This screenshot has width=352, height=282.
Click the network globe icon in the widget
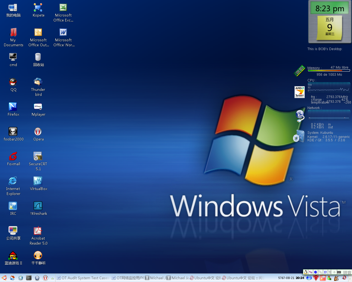tap(300, 116)
